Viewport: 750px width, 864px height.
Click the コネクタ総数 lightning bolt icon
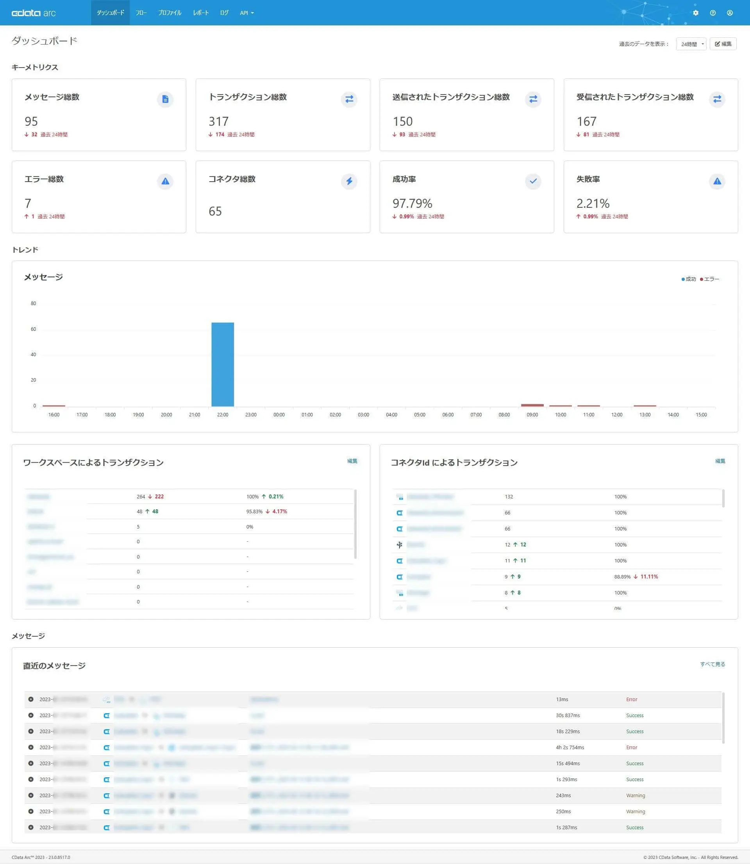[x=349, y=181]
